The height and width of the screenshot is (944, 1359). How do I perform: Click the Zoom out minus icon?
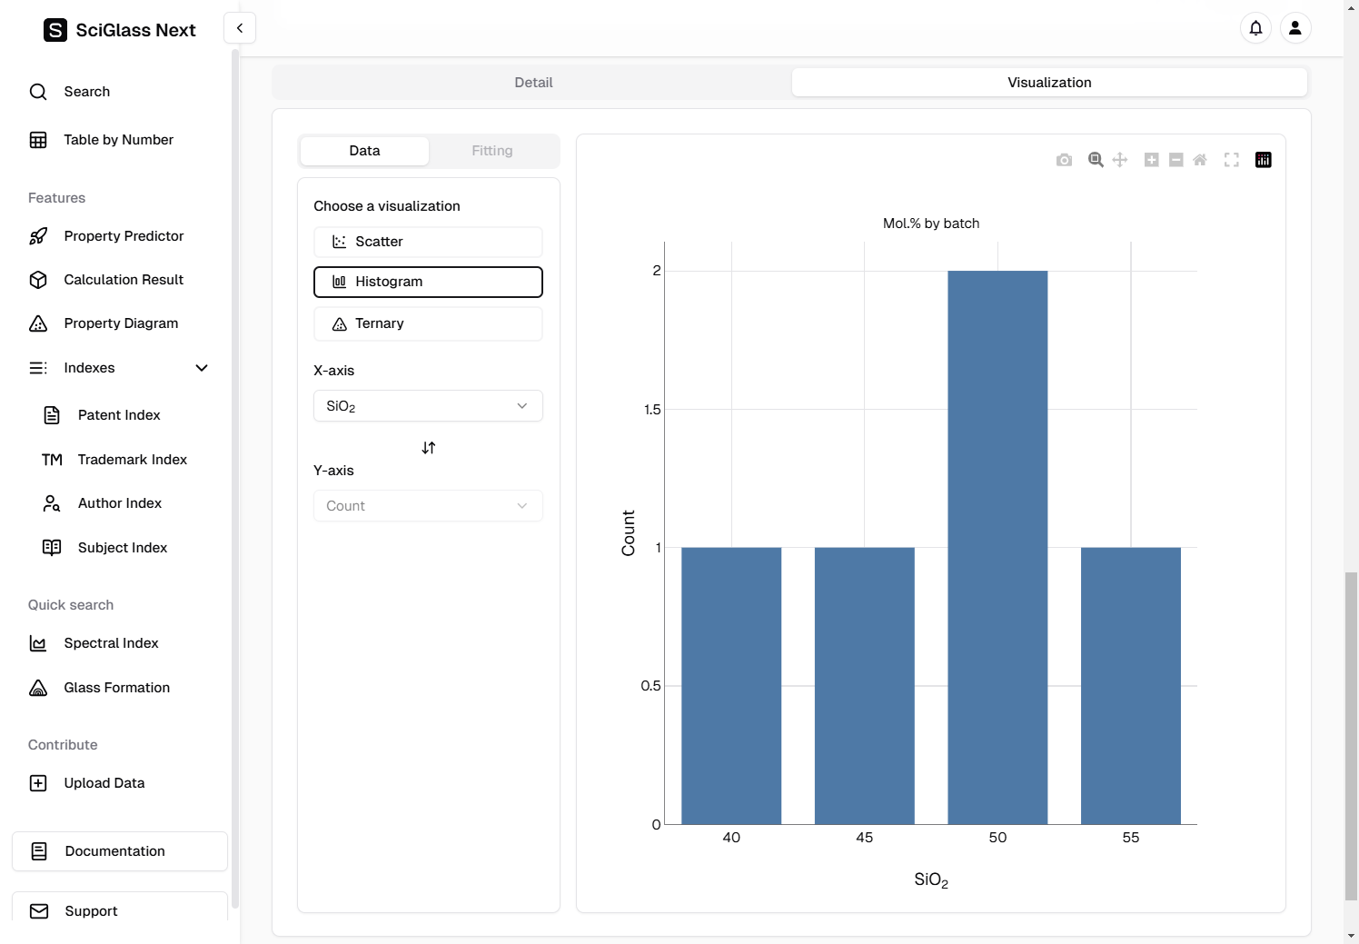[x=1175, y=160]
